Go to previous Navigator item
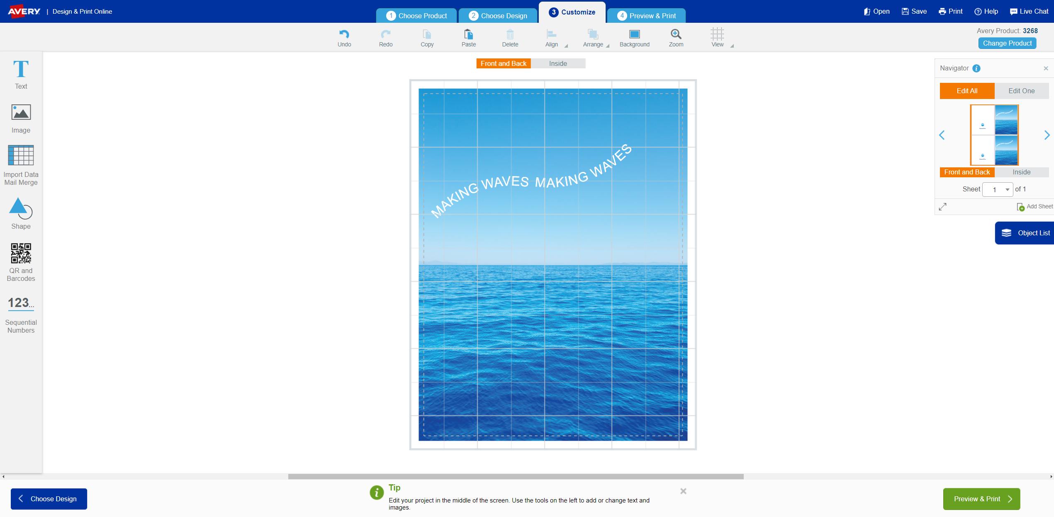 tap(942, 135)
